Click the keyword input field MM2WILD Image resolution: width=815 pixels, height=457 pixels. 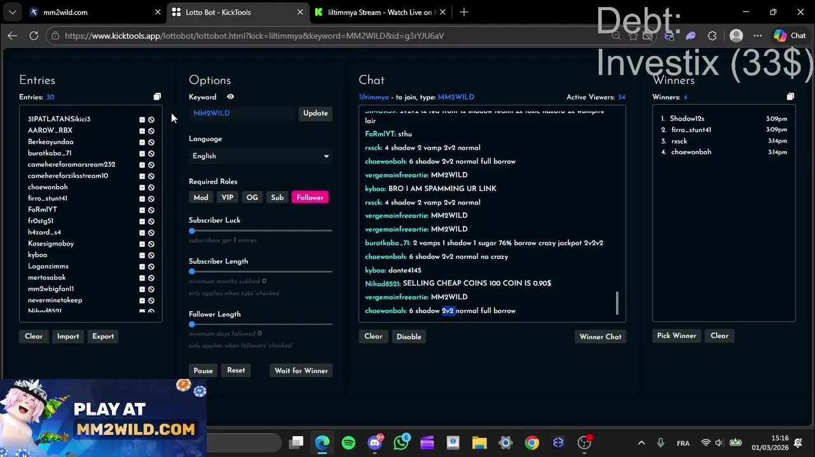point(242,113)
